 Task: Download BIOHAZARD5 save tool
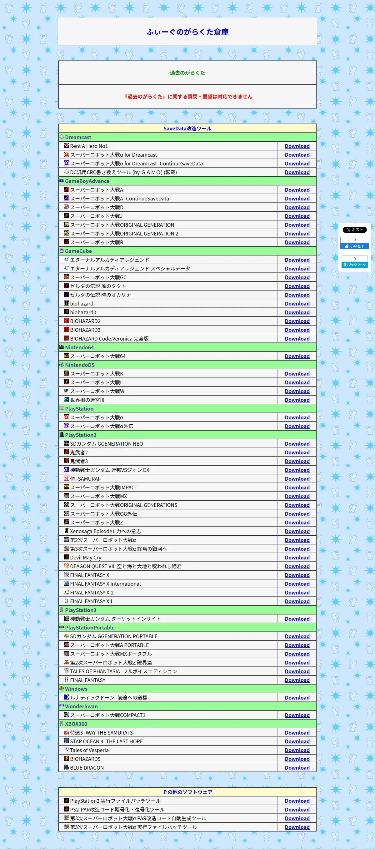click(297, 759)
